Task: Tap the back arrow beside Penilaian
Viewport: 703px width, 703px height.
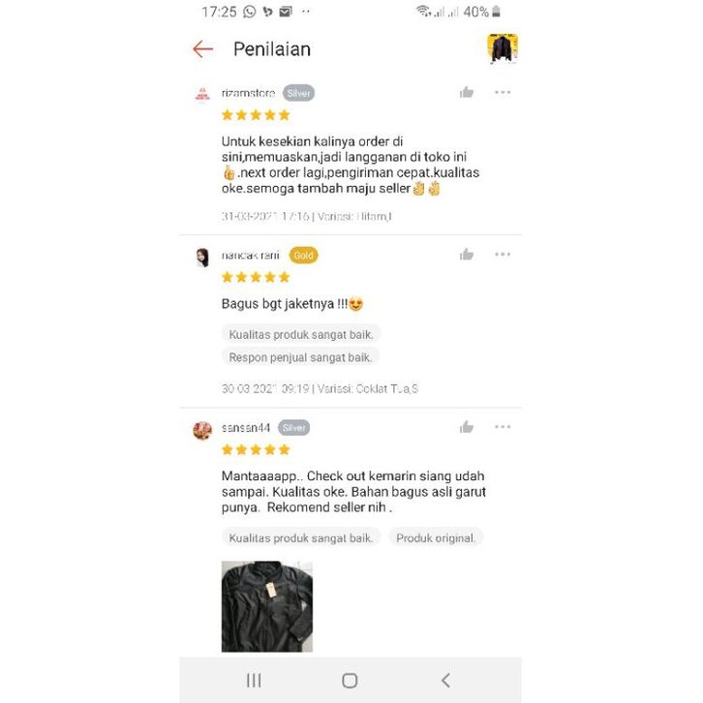Action: (x=202, y=48)
